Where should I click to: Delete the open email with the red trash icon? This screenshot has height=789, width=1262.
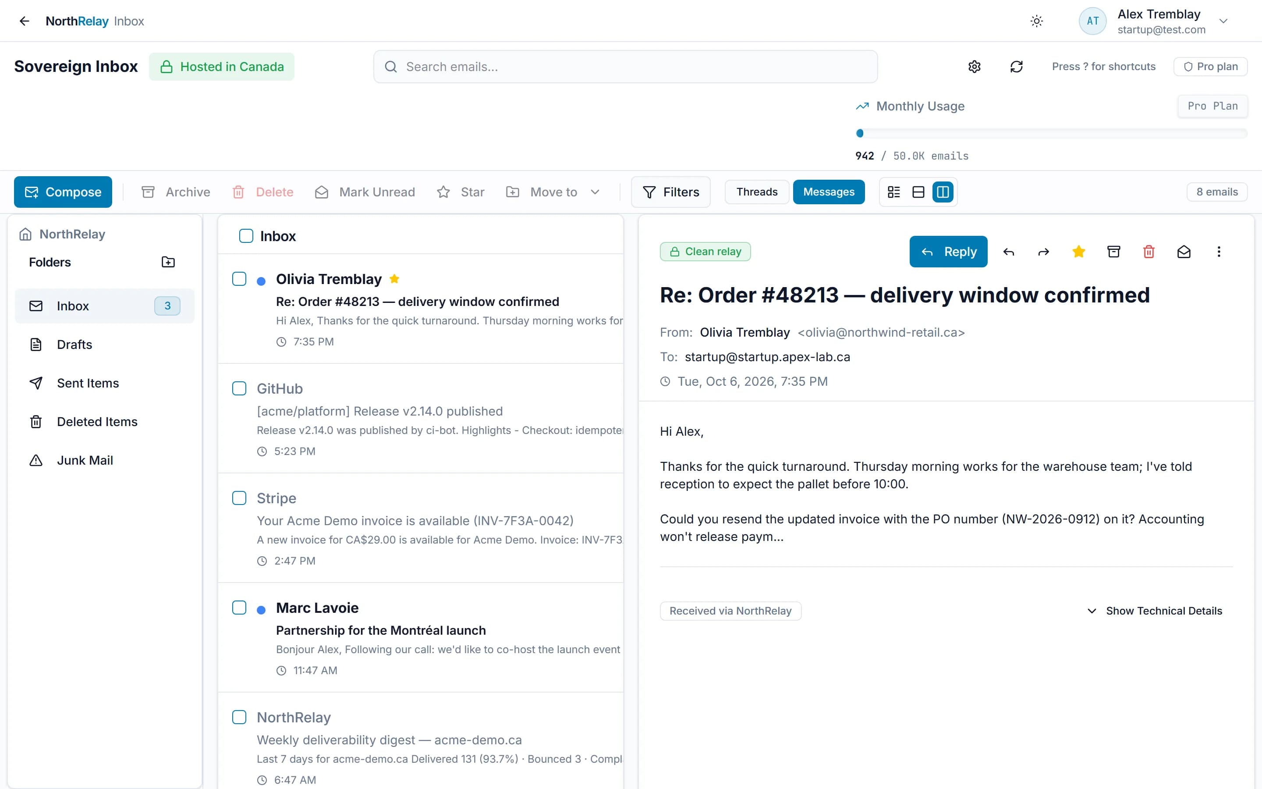coord(1149,252)
